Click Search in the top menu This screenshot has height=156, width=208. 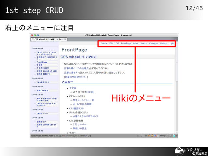(x=144, y=43)
